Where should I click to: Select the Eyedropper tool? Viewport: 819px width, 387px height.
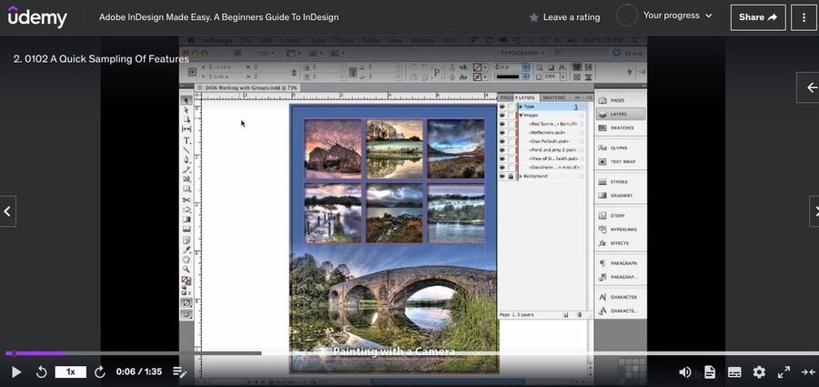(x=187, y=250)
